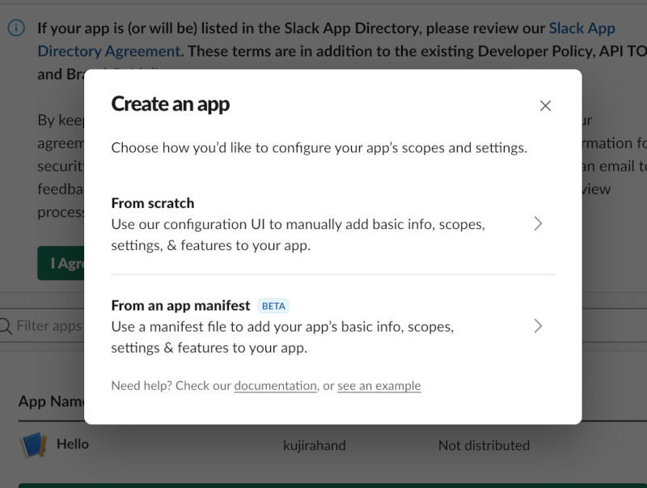Image resolution: width=647 pixels, height=488 pixels.
Task: Choose the From an app manifest heading
Action: tap(180, 305)
